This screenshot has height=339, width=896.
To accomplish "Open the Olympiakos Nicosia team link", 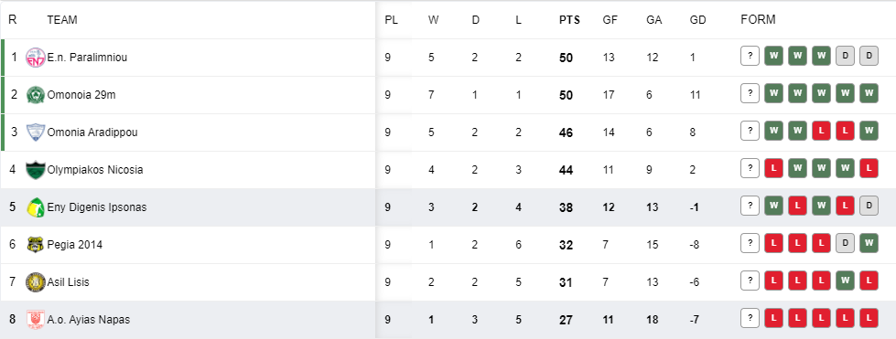I will click(x=95, y=170).
